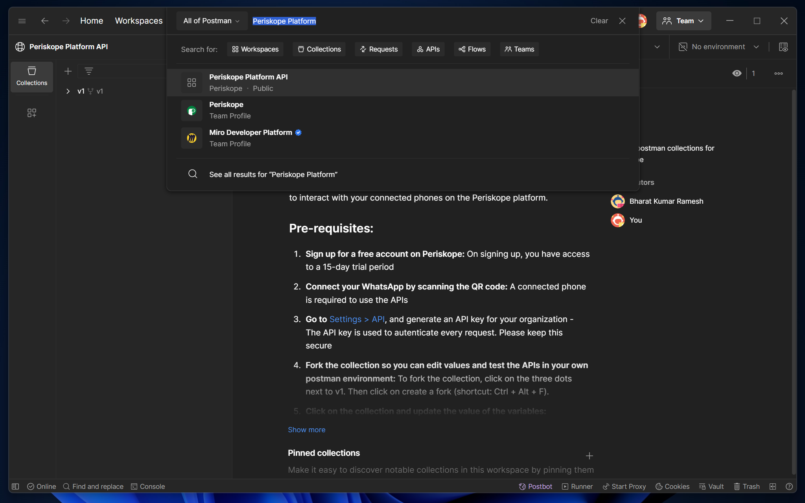The height and width of the screenshot is (503, 805).
Task: Select the Collections sidebar tab
Action: 32,77
